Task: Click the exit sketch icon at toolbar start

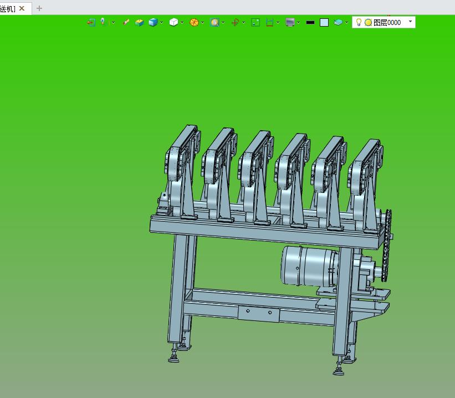Action: click(x=91, y=22)
